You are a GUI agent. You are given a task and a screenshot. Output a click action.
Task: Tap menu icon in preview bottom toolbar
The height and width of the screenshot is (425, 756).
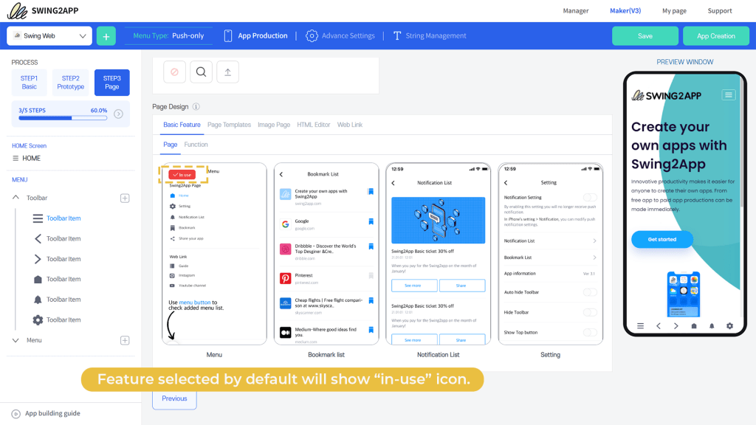(x=640, y=326)
